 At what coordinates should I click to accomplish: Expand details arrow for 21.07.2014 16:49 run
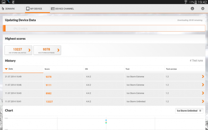(x=203, y=77)
